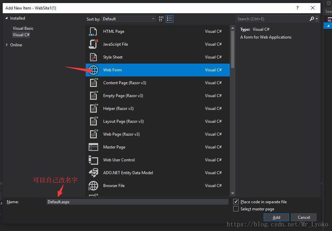Click the dialog help question mark

click(x=297, y=8)
